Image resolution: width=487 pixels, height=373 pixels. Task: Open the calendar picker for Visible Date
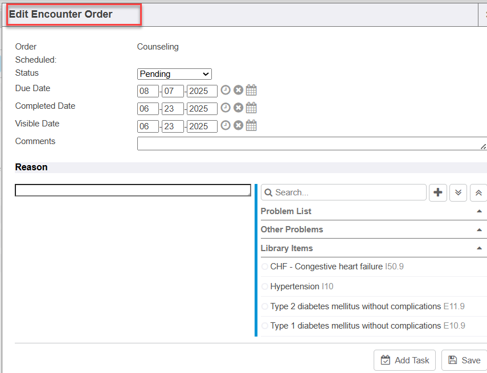pos(251,125)
